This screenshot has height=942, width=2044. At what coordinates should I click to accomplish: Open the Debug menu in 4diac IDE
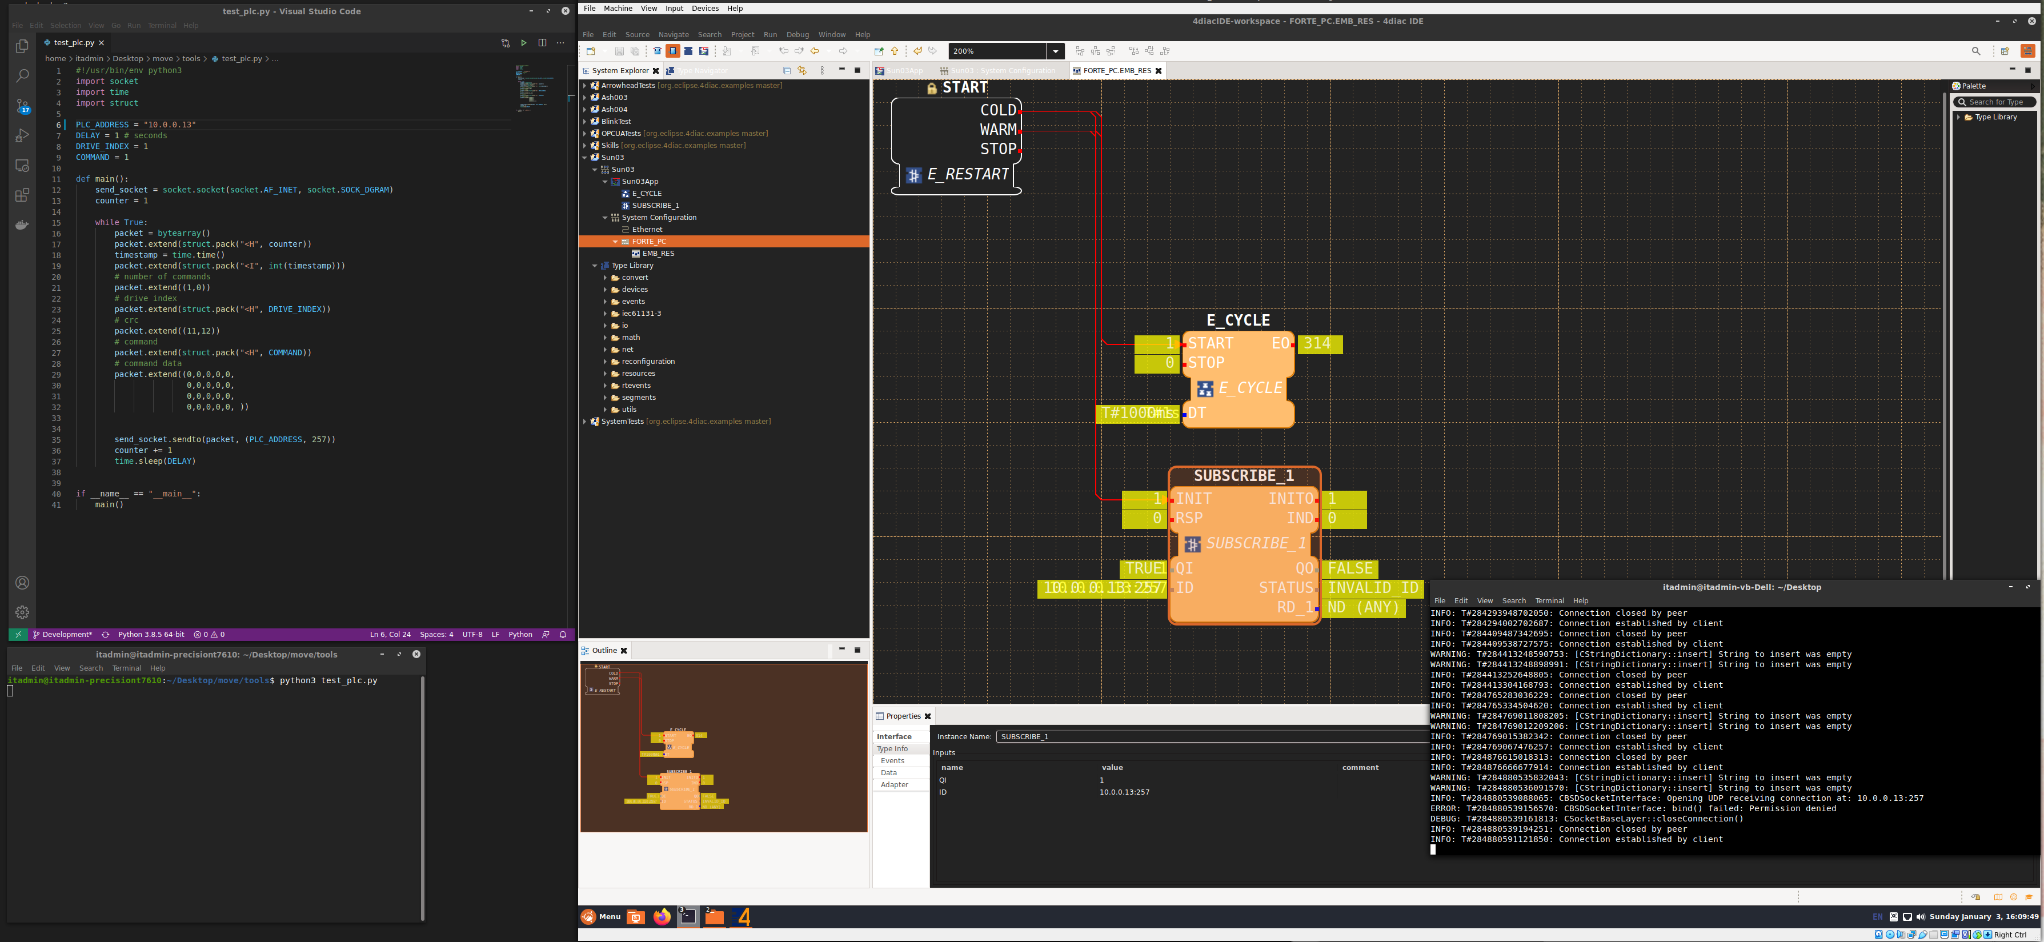797,35
